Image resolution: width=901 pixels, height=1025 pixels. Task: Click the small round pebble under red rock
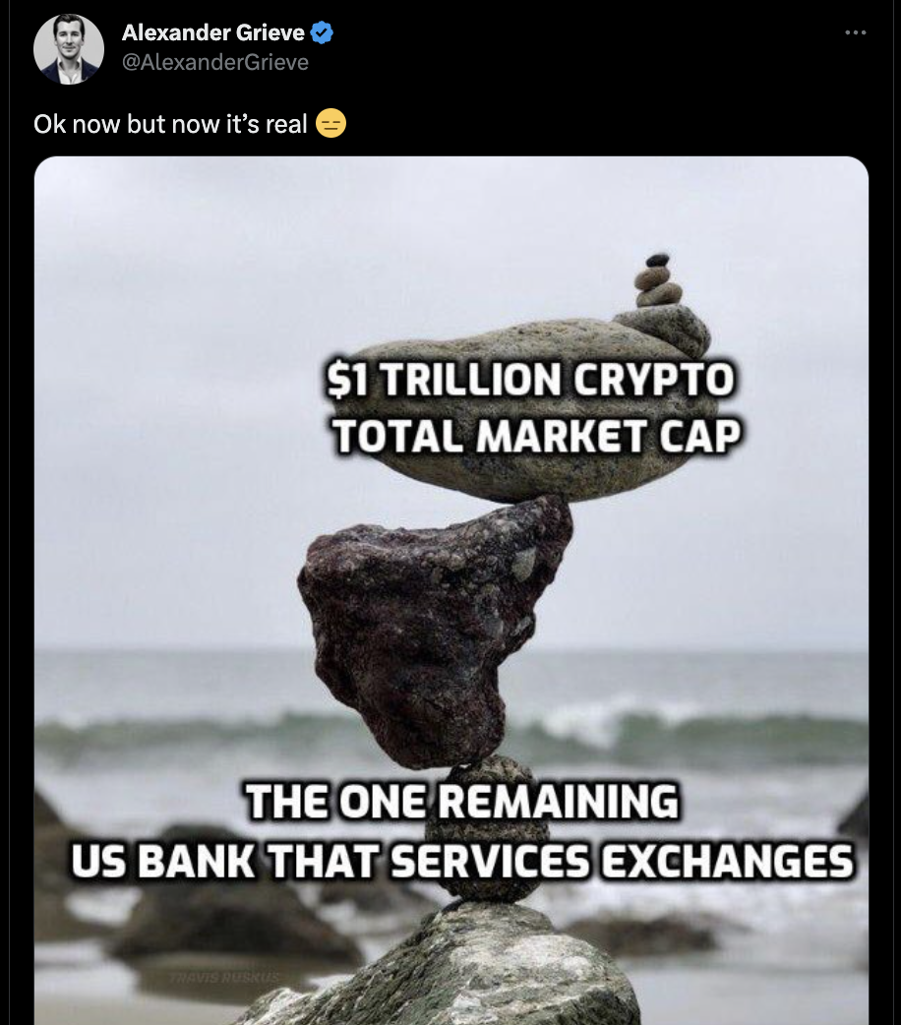[x=487, y=830]
